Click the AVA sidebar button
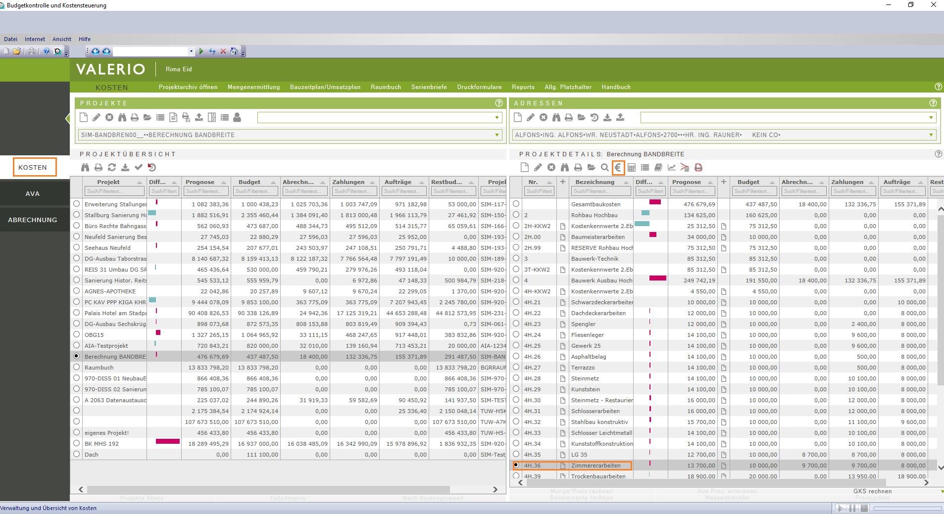944x514 pixels. [x=33, y=193]
